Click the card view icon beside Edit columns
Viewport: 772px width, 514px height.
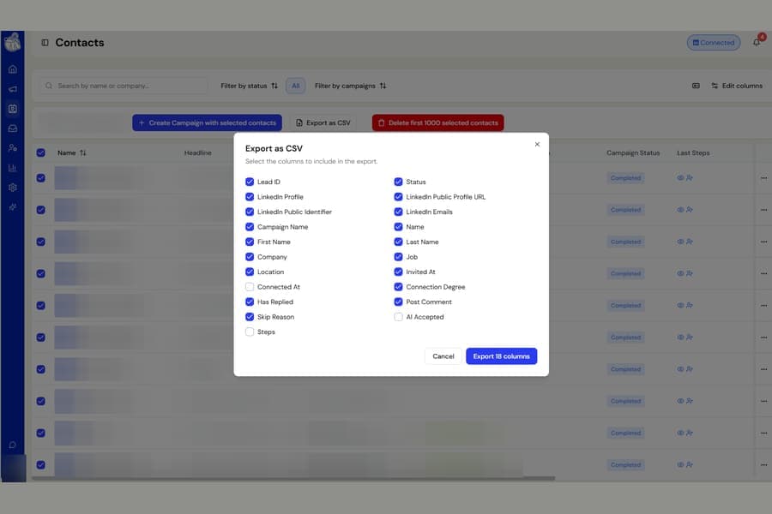click(696, 86)
